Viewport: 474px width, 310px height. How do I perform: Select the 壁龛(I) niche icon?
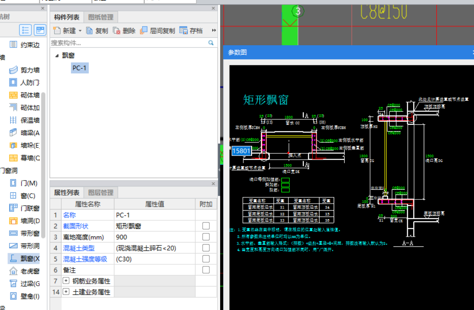click(13, 296)
